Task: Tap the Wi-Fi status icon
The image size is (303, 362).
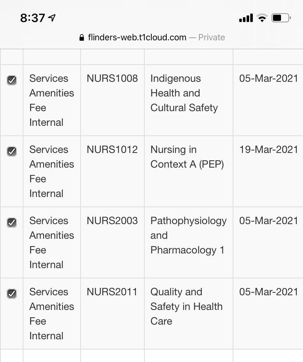Action: click(x=262, y=18)
